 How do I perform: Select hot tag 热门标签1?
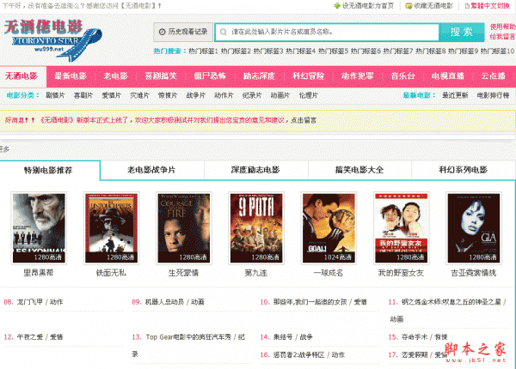pyautogui.click(x=203, y=51)
